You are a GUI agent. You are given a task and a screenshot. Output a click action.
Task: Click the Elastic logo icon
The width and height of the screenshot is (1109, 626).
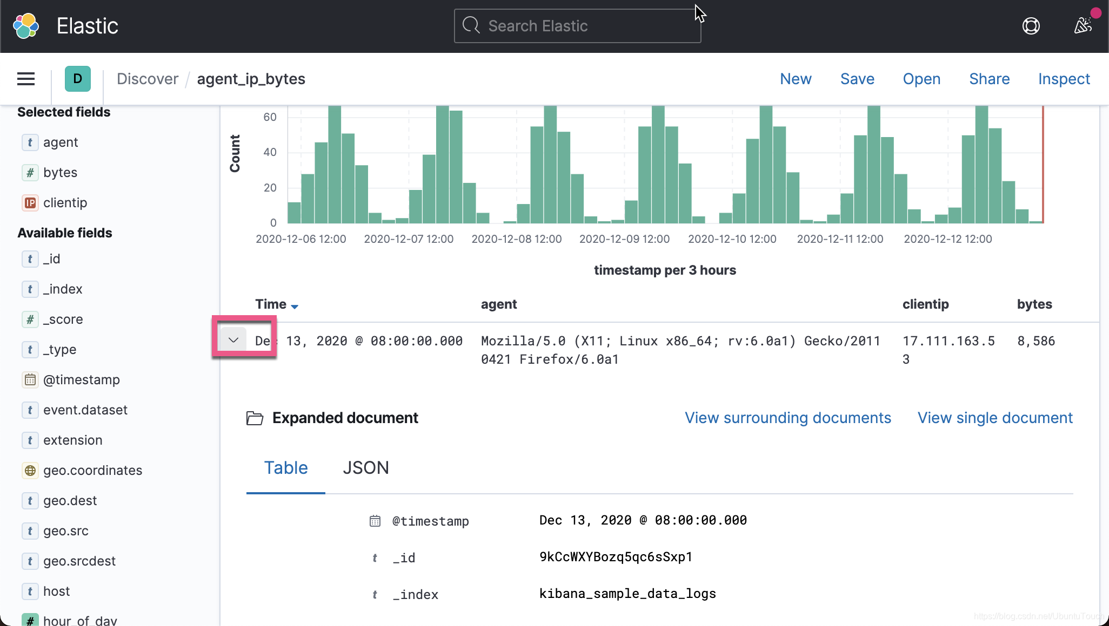tap(26, 26)
